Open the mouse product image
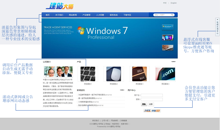 (114, 74)
